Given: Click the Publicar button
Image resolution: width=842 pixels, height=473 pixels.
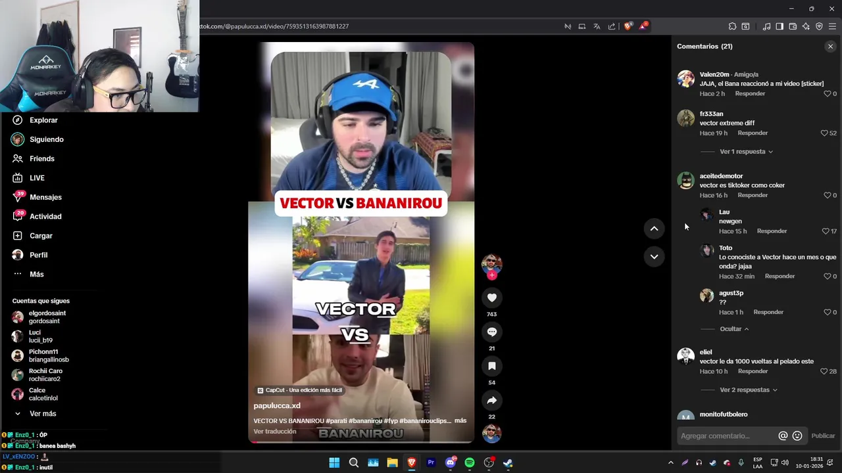Looking at the screenshot, I should tap(823, 436).
